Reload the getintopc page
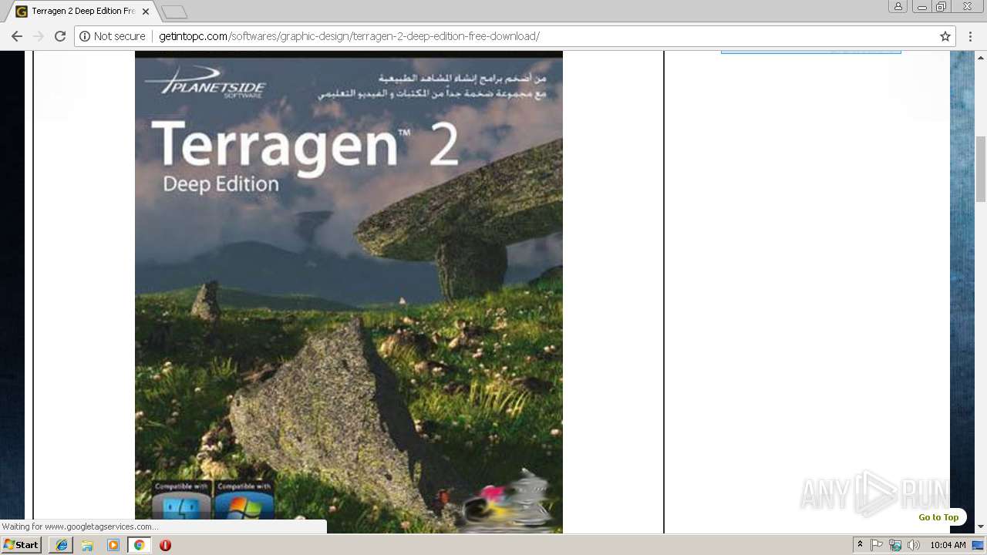Image resolution: width=987 pixels, height=555 pixels. coord(60,36)
